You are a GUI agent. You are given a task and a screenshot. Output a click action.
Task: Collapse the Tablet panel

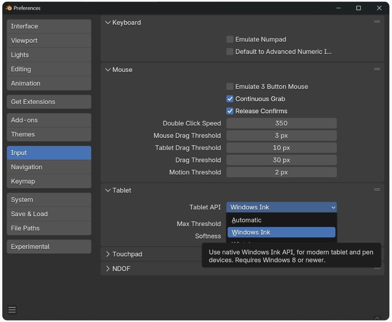pos(108,190)
